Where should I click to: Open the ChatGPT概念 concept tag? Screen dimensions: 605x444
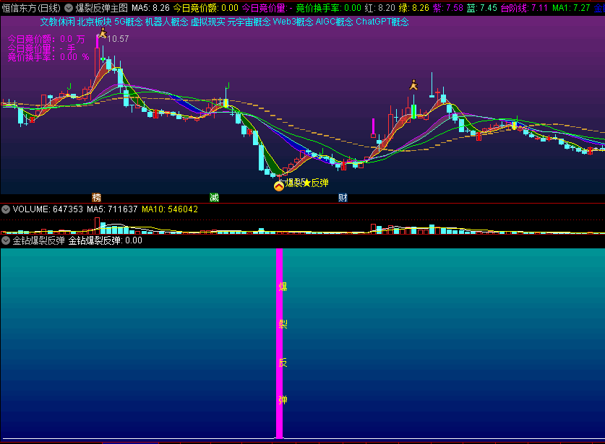pos(382,22)
